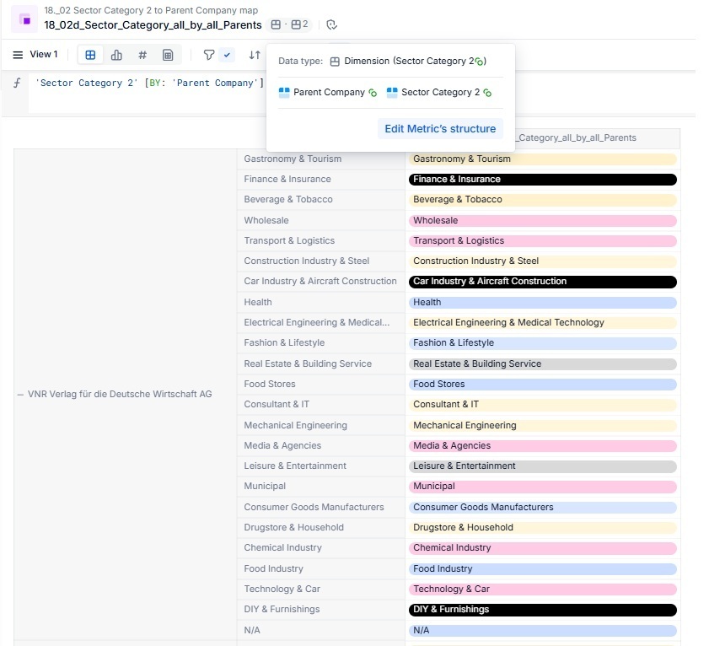Viewport: 709px width, 646px height.
Task: Open the shield check icon in header
Action: click(x=332, y=24)
